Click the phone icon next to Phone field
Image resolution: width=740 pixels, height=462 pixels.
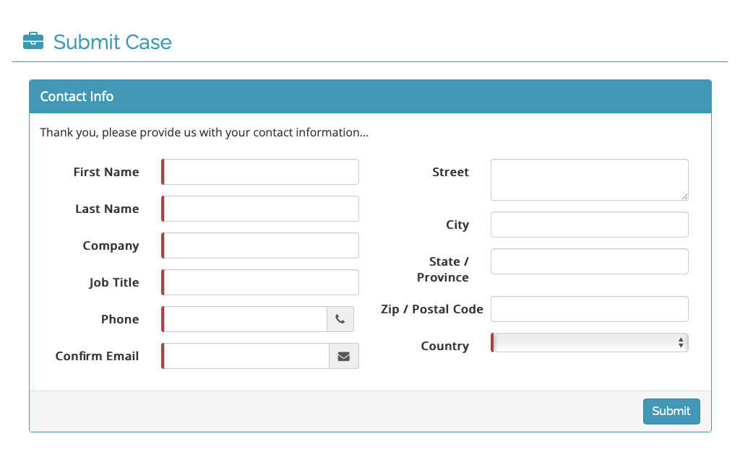pyautogui.click(x=340, y=319)
